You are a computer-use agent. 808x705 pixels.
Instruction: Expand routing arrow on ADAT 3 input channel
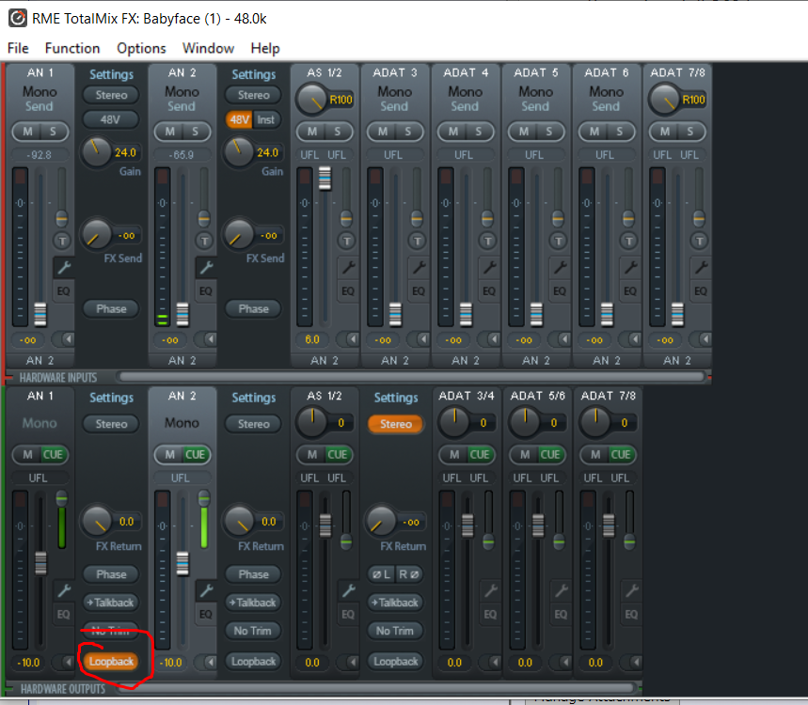pos(419,338)
